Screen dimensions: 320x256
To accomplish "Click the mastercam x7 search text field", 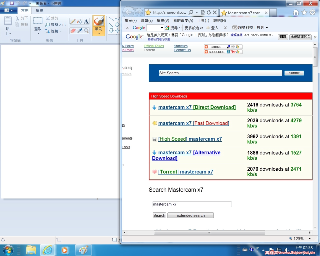I will click(x=192, y=204).
